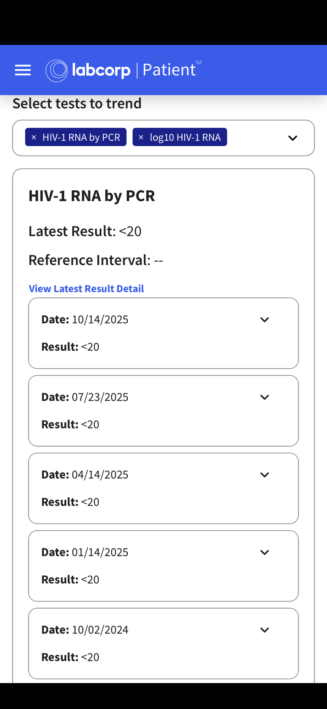Expand the 04/14/2025 result chevron
The image size is (327, 709).
(265, 475)
